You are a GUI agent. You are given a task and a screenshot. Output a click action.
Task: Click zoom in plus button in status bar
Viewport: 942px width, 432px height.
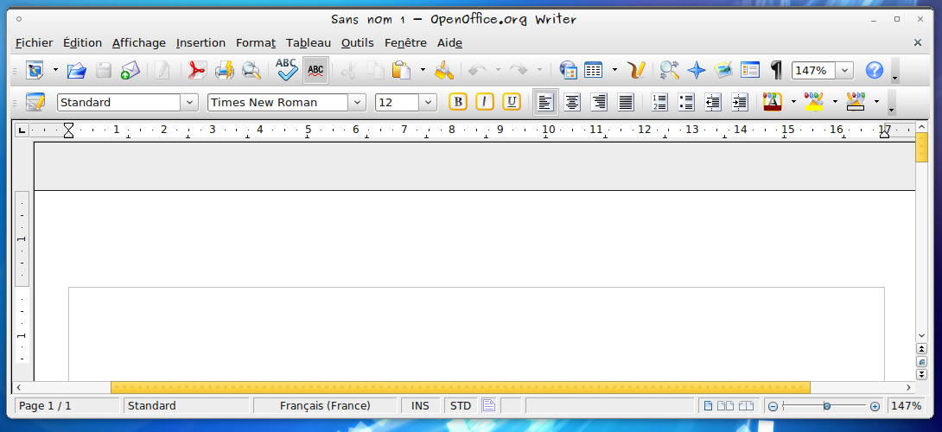875,406
